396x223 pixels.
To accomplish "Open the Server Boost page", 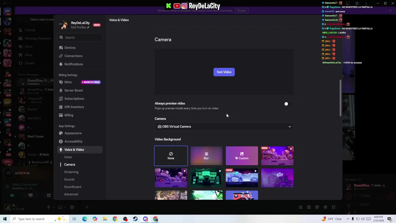I will [x=80, y=90].
